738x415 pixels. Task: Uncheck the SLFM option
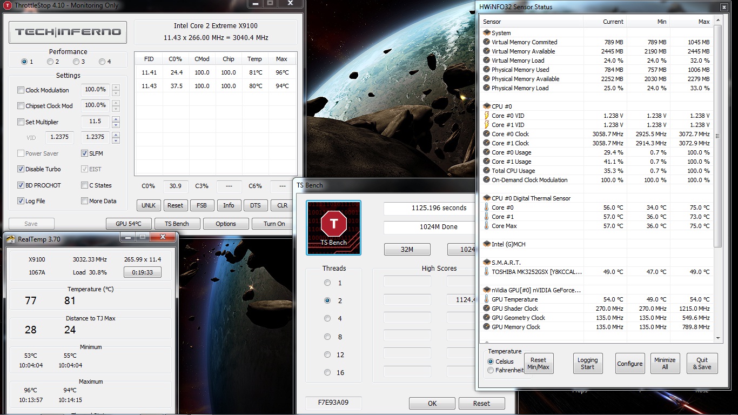click(x=84, y=153)
